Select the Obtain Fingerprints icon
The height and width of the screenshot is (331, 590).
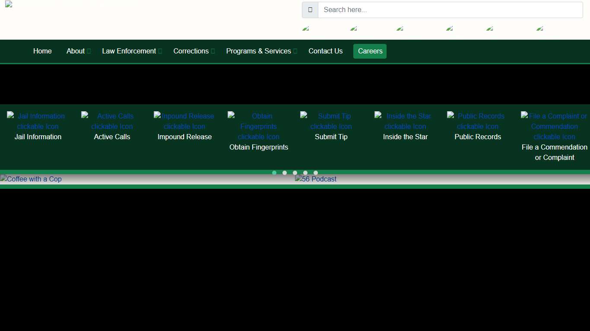(x=259, y=126)
